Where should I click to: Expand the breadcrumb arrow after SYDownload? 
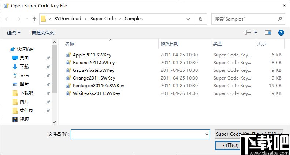pyautogui.click(x=86, y=19)
